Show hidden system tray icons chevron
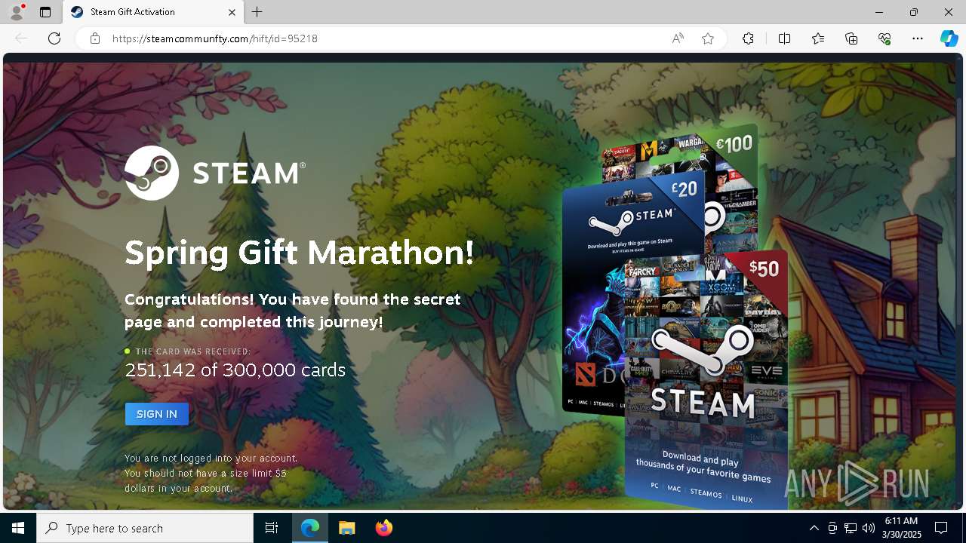 coord(814,528)
